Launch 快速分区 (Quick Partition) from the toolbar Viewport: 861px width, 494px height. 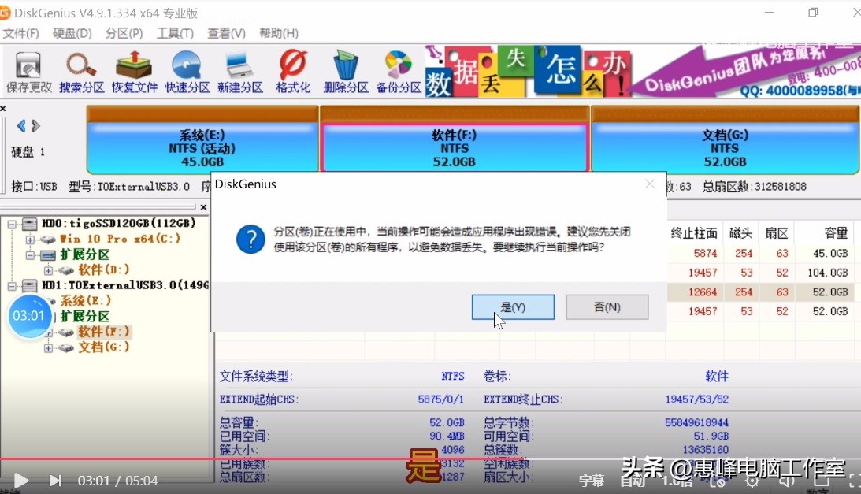(x=187, y=71)
